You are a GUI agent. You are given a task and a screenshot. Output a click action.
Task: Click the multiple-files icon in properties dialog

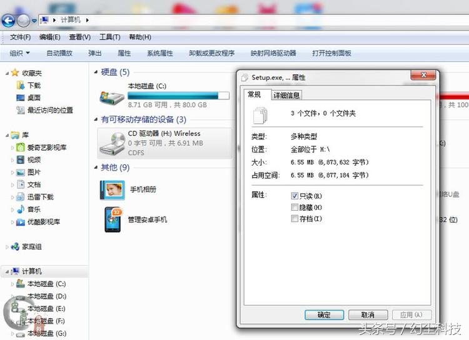coord(260,116)
